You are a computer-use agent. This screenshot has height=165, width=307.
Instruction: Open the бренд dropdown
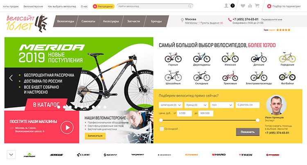(x=196, y=105)
